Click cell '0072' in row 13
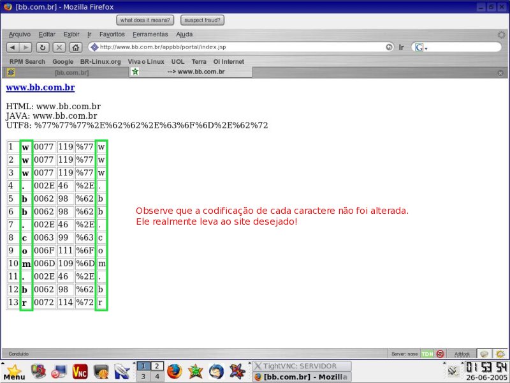This screenshot has height=383, width=510. point(45,303)
